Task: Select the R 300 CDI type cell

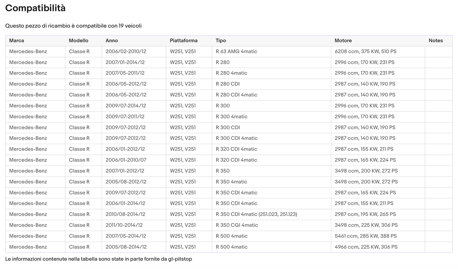Action: point(228,128)
